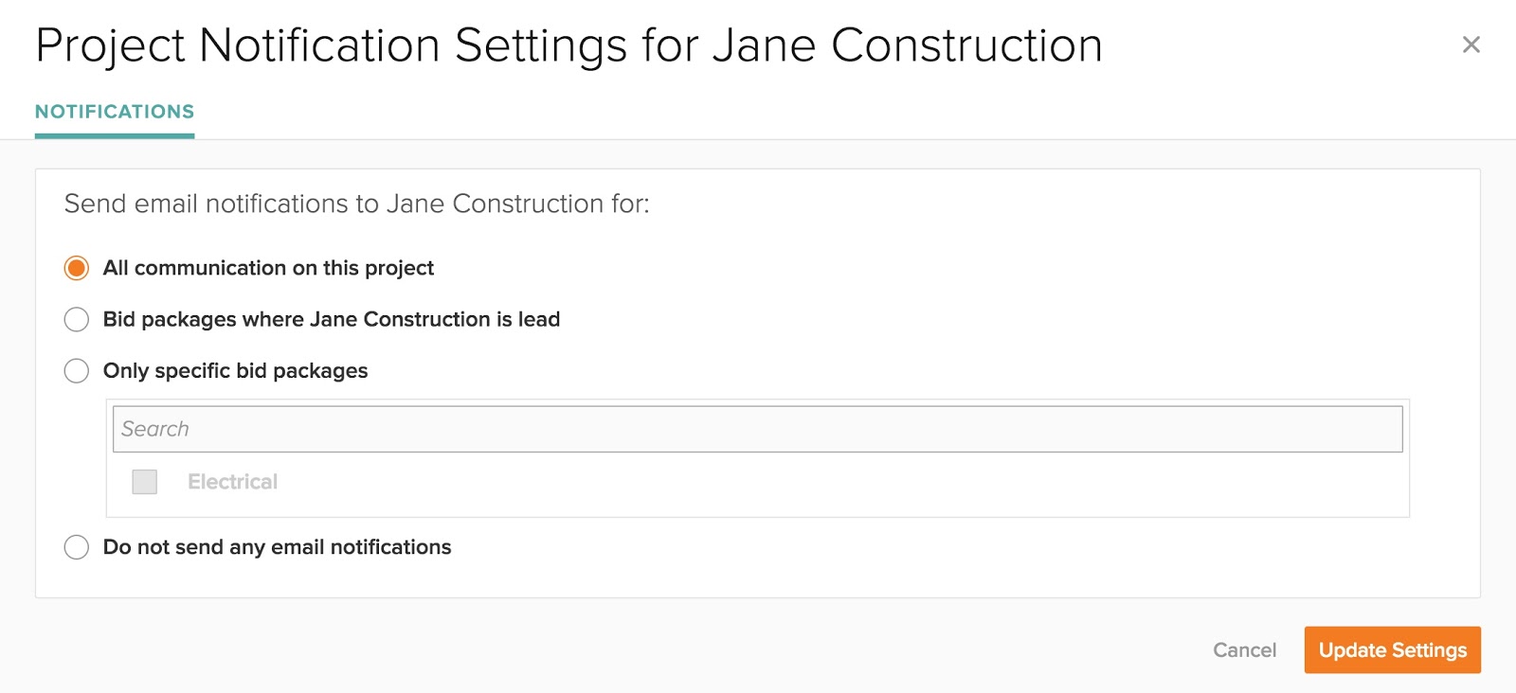Choose the bid packages where Jane Construction is lead radio

[77, 320]
